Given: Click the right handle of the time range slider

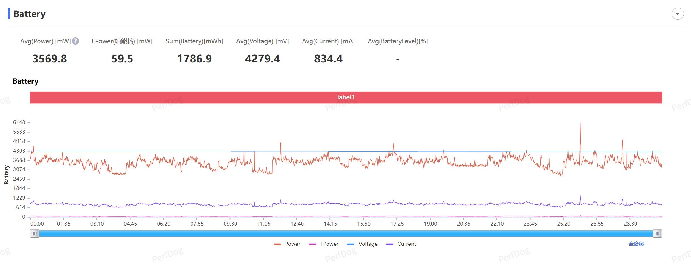Looking at the screenshot, I should coord(657,234).
